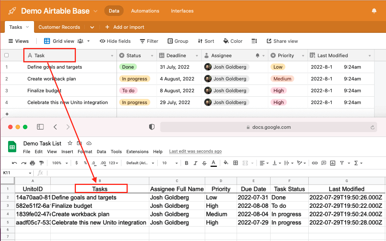Click the Done status pill
Viewport: 386px width, 241px height.
point(128,67)
